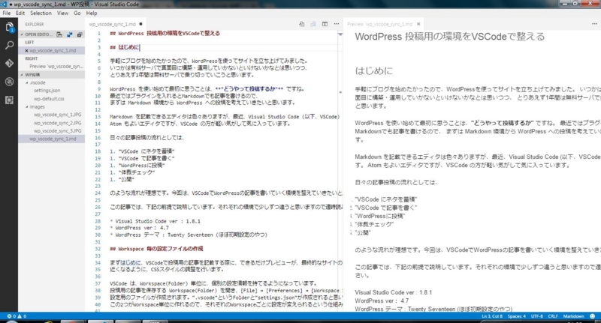
Task: Open wp-default.css in the explorer
Action: [x=49, y=99]
